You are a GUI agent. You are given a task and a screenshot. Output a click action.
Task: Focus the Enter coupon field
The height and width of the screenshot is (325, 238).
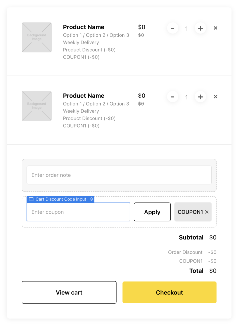click(x=78, y=212)
